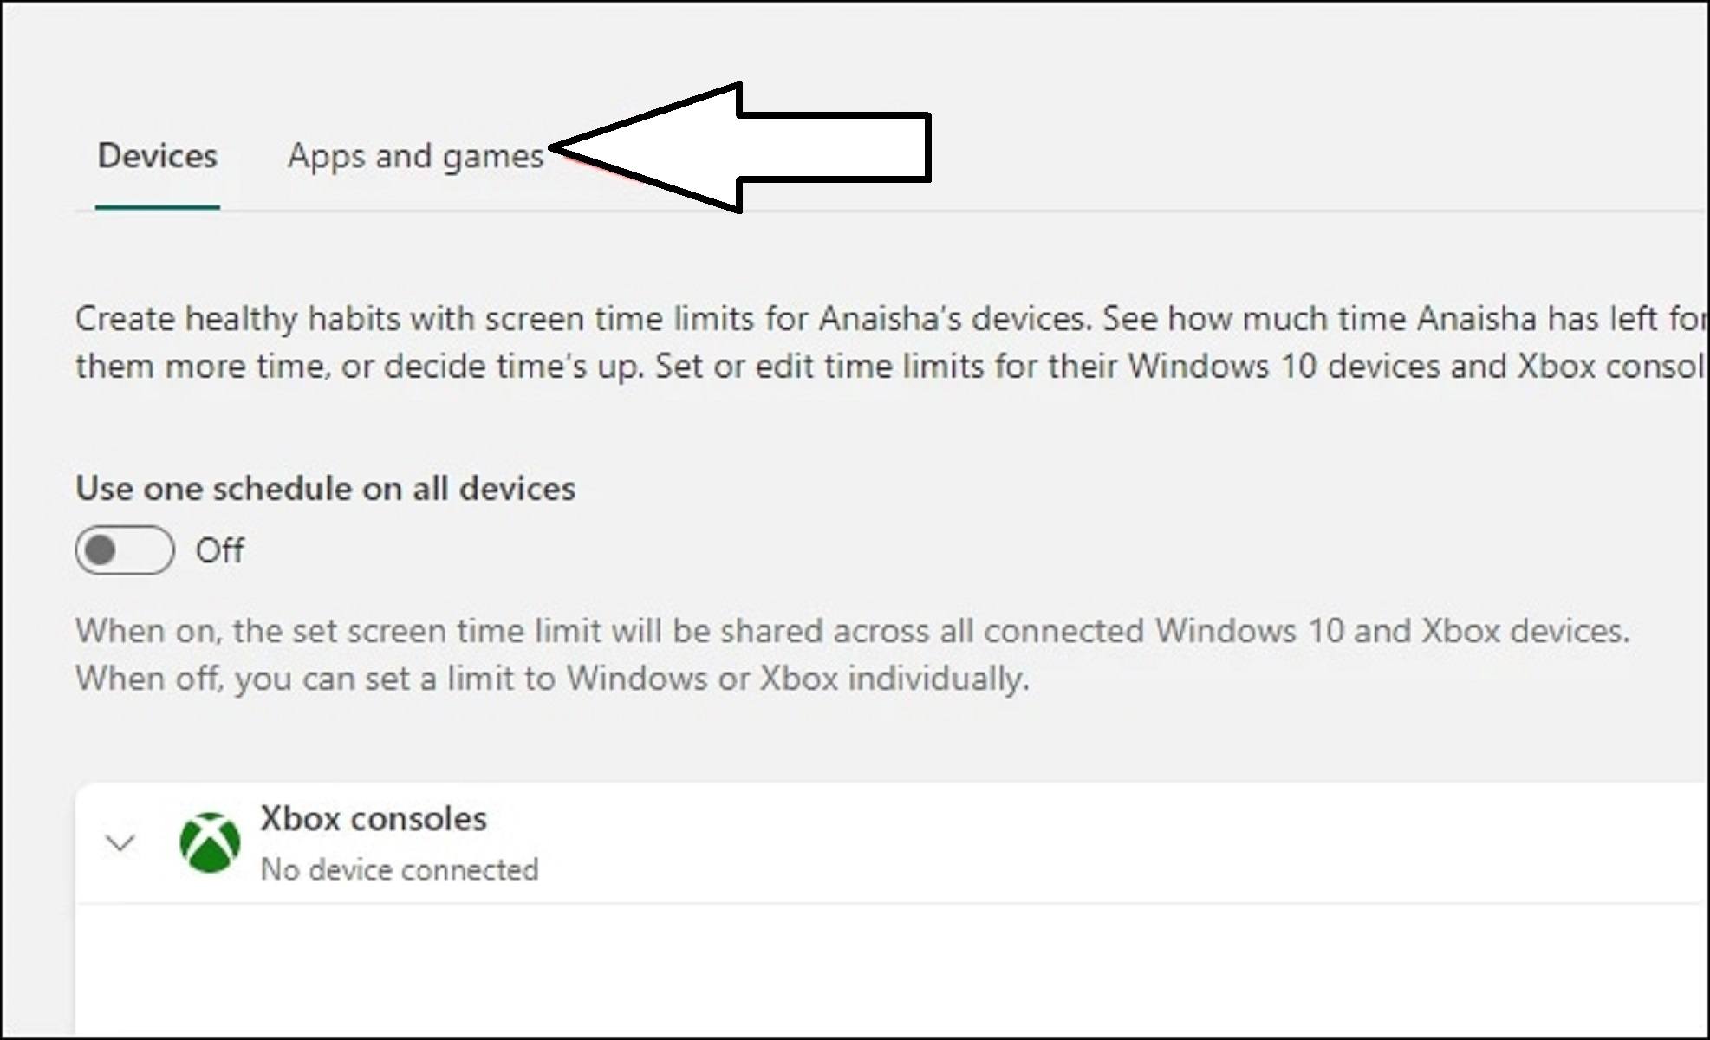
Task: Click the downward arrow for Xbox consoles
Action: pos(121,842)
